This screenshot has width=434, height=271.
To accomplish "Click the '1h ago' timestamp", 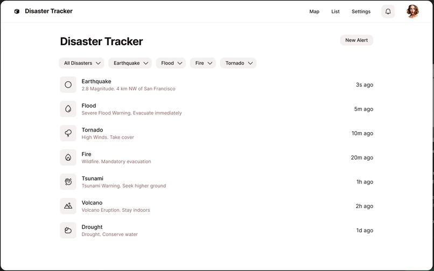I will point(365,182).
